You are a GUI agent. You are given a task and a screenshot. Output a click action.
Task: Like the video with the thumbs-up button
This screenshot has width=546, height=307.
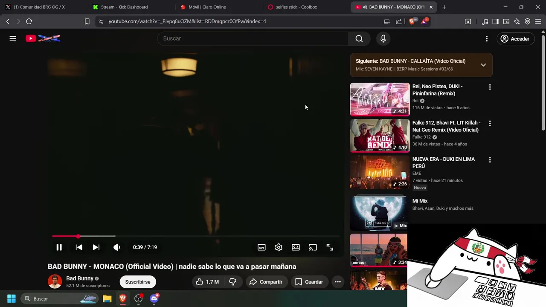pos(207,282)
